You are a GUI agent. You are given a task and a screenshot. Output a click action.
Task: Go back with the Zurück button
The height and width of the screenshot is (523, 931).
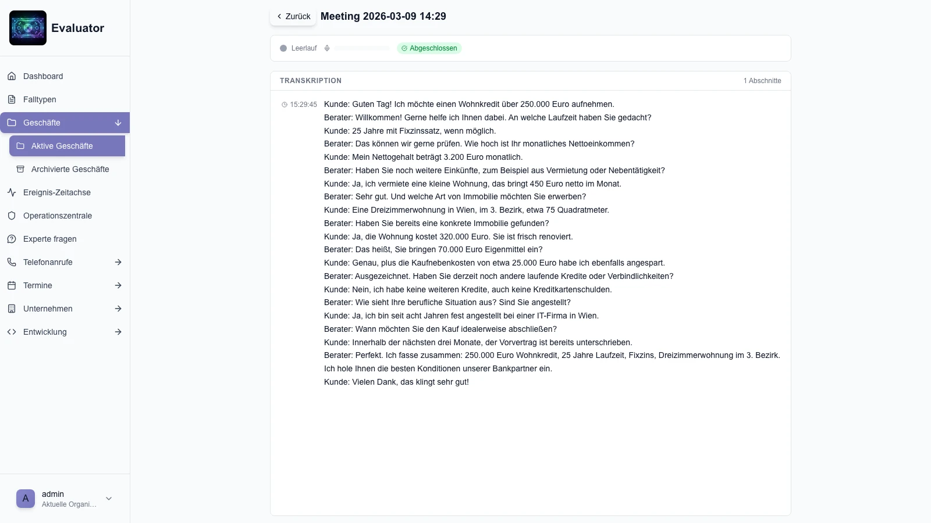293,16
